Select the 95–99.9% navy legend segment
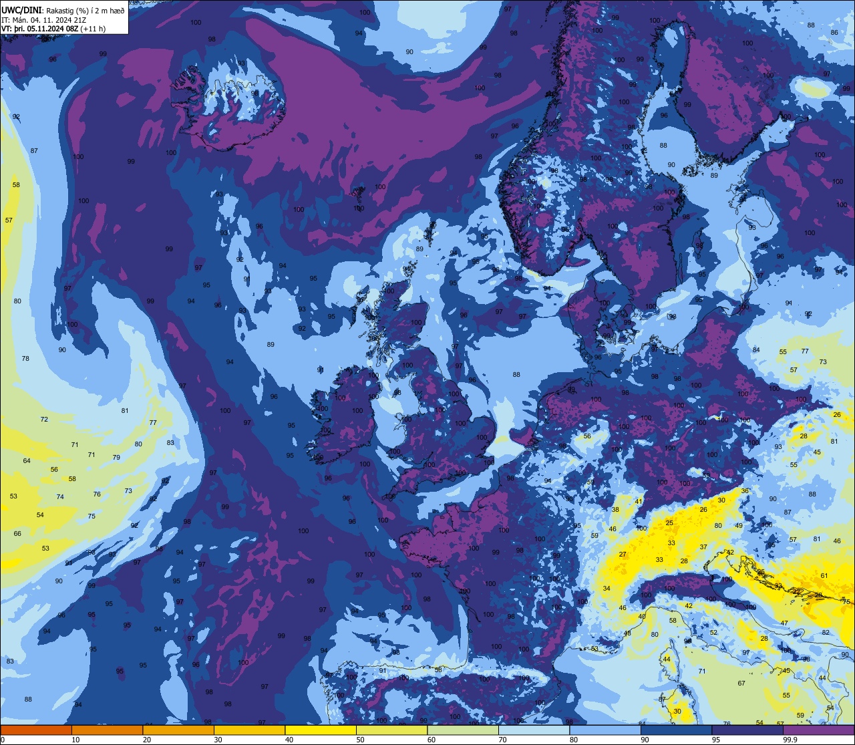 click(747, 730)
